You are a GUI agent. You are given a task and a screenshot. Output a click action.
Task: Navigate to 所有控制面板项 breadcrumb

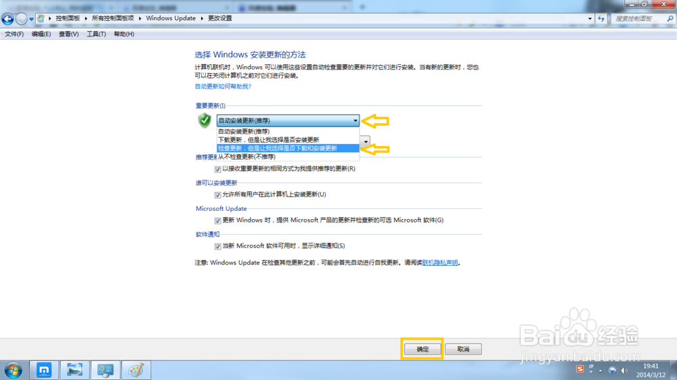click(112, 18)
